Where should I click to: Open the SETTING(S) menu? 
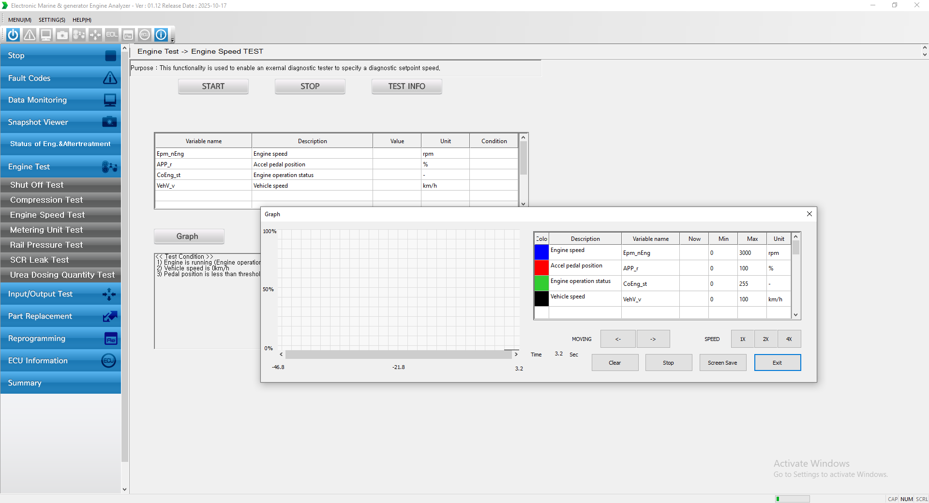[52, 20]
